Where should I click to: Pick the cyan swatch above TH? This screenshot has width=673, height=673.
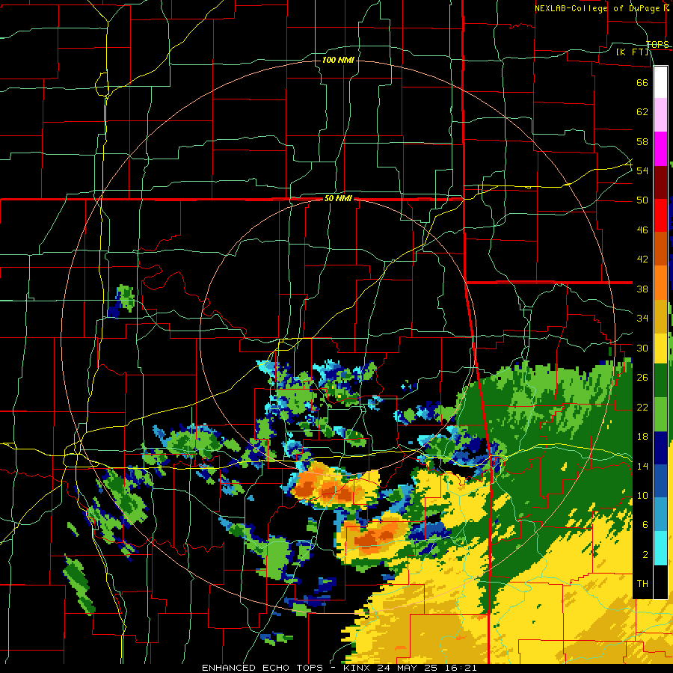click(x=660, y=548)
